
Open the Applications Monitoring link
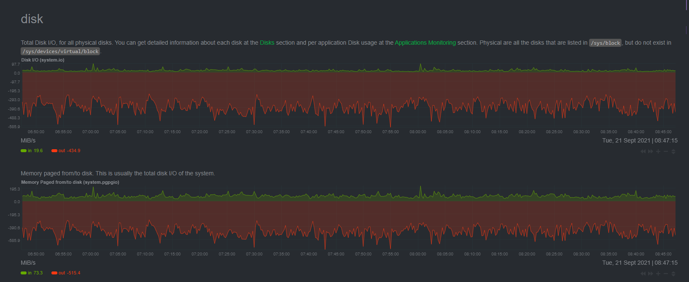[x=425, y=43]
